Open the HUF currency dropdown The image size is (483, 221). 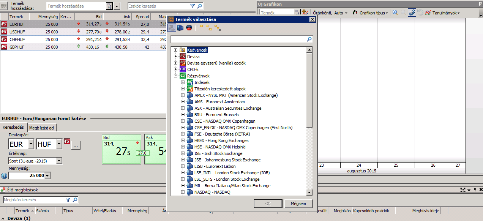click(59, 144)
